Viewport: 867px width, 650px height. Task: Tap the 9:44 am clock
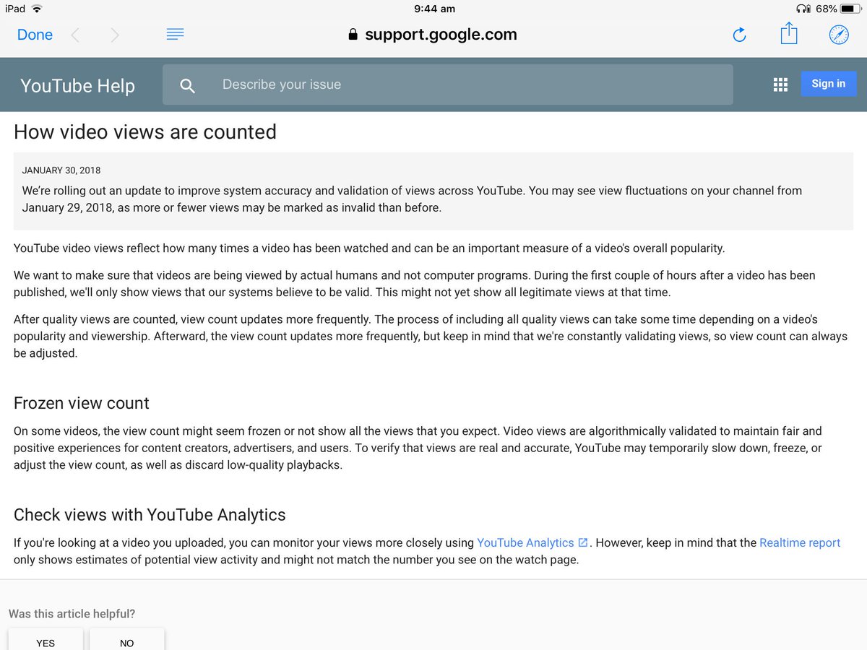point(434,9)
